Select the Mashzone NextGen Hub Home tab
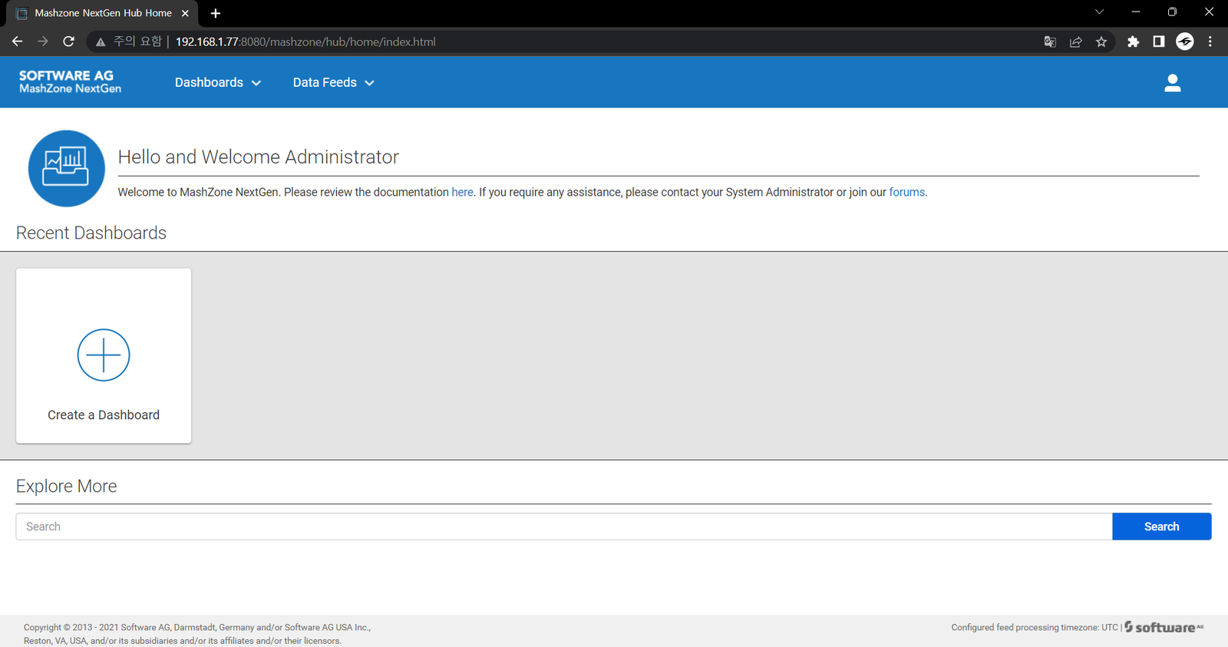1228x647 pixels. click(x=103, y=13)
